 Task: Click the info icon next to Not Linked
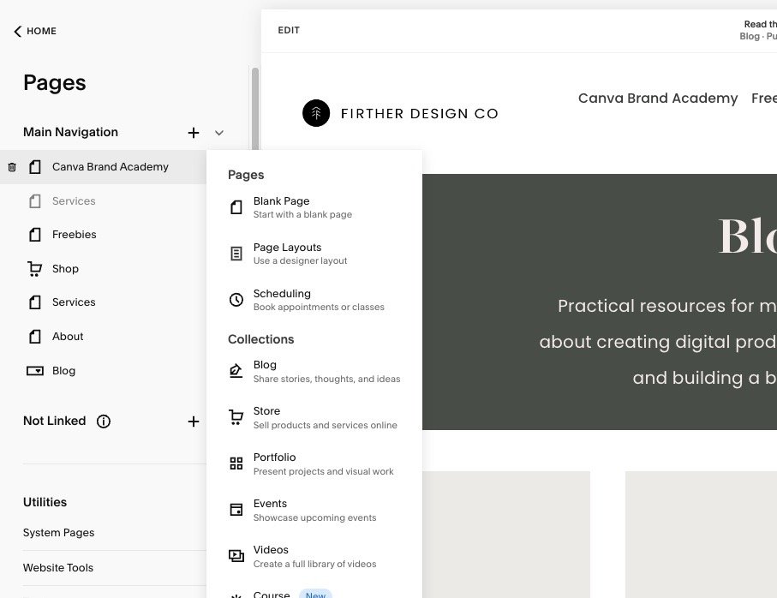(104, 422)
